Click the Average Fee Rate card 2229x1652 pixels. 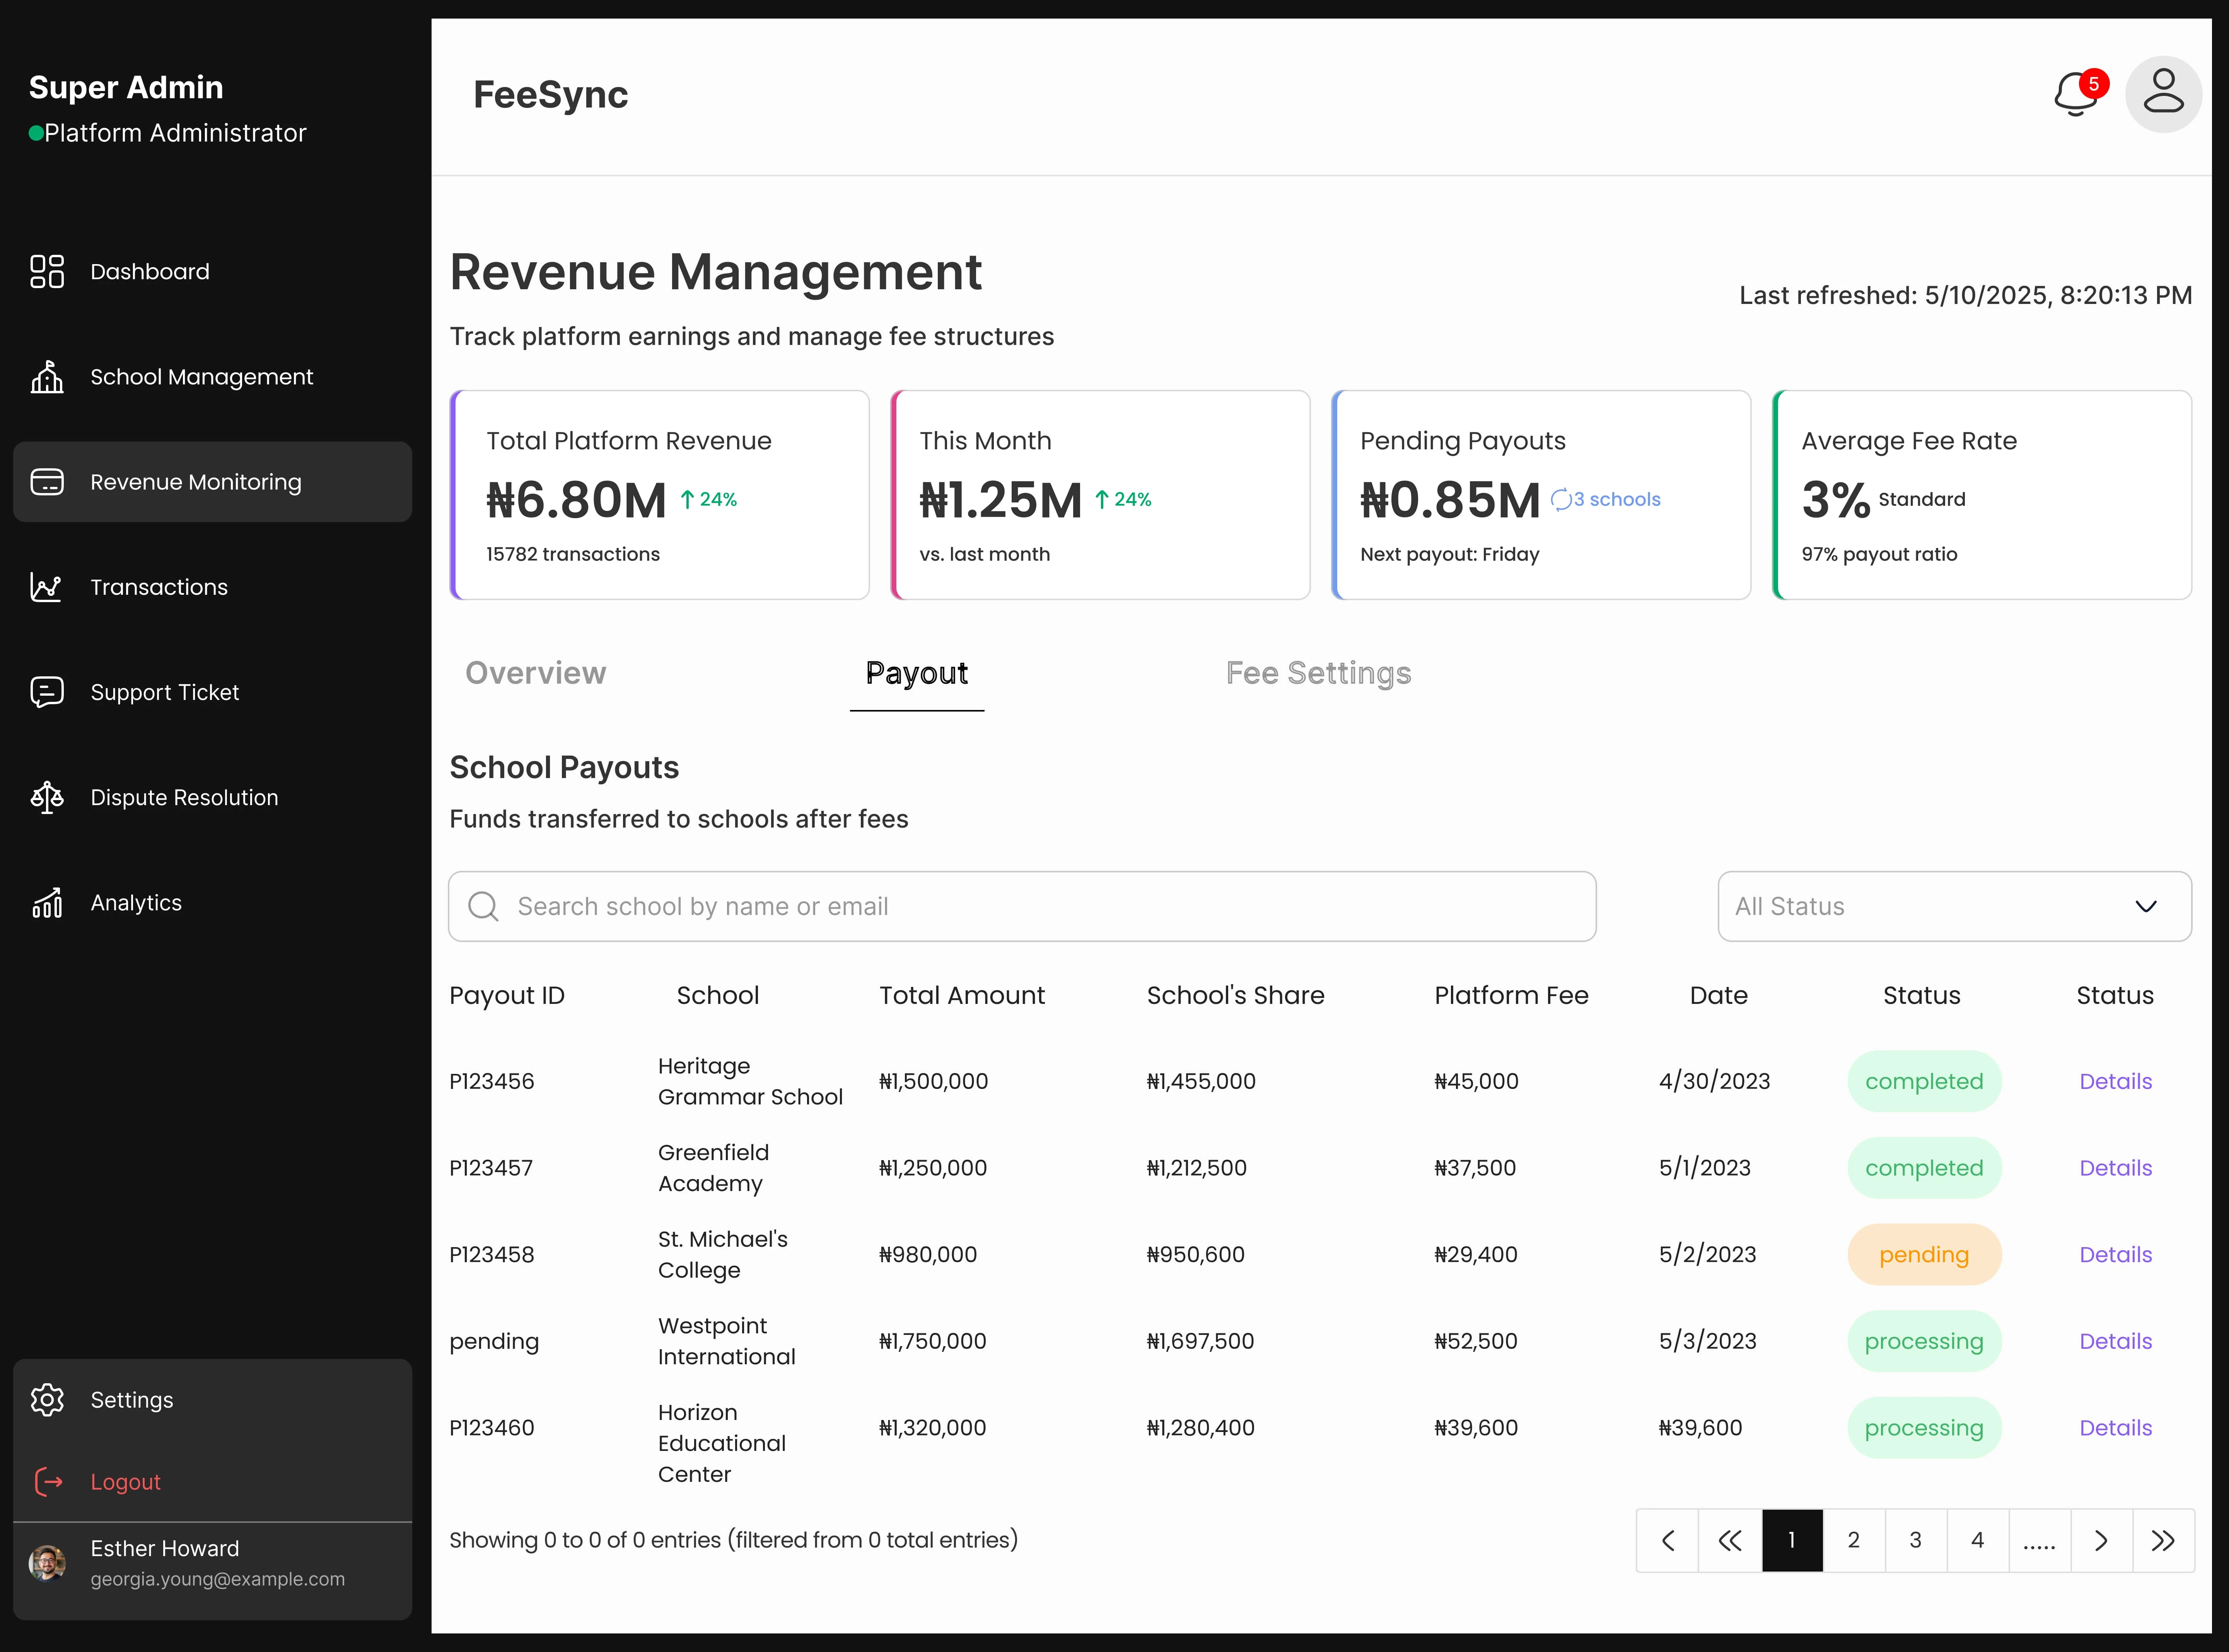1982,495
